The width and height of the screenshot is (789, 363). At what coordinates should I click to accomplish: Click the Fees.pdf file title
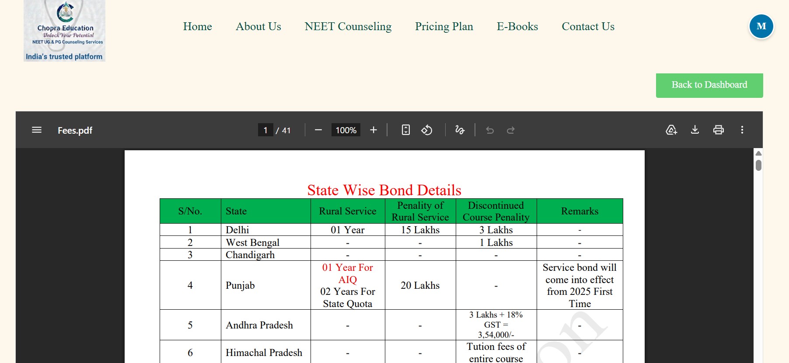click(x=75, y=130)
